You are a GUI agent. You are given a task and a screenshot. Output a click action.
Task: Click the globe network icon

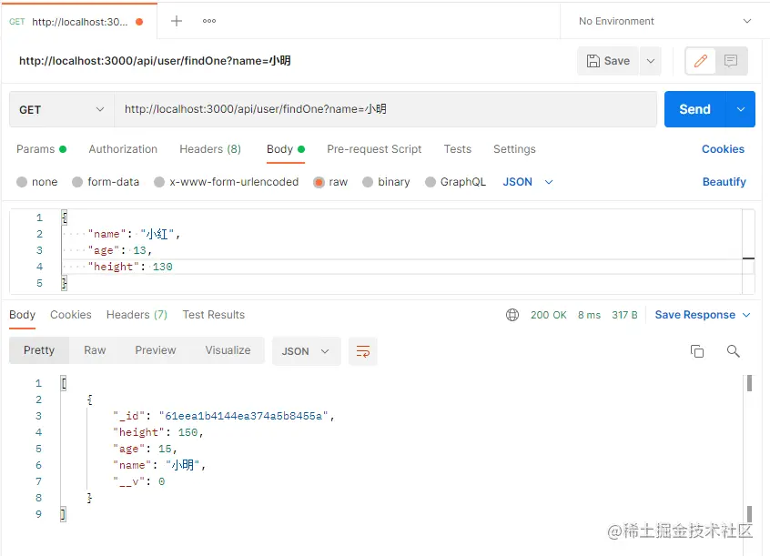tap(512, 315)
